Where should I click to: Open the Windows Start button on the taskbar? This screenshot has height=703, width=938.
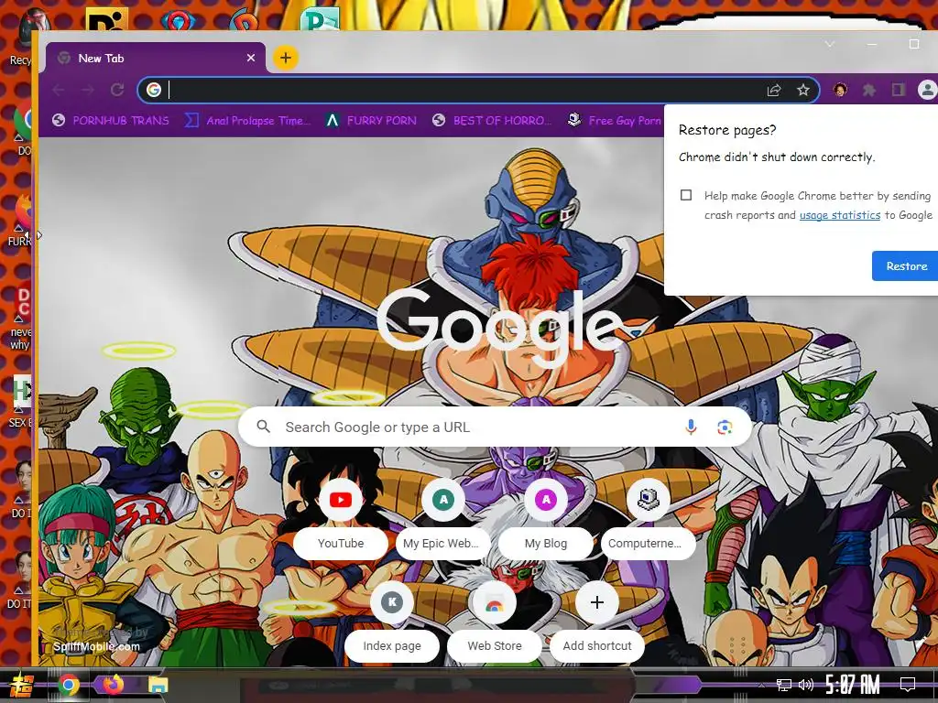(x=22, y=685)
